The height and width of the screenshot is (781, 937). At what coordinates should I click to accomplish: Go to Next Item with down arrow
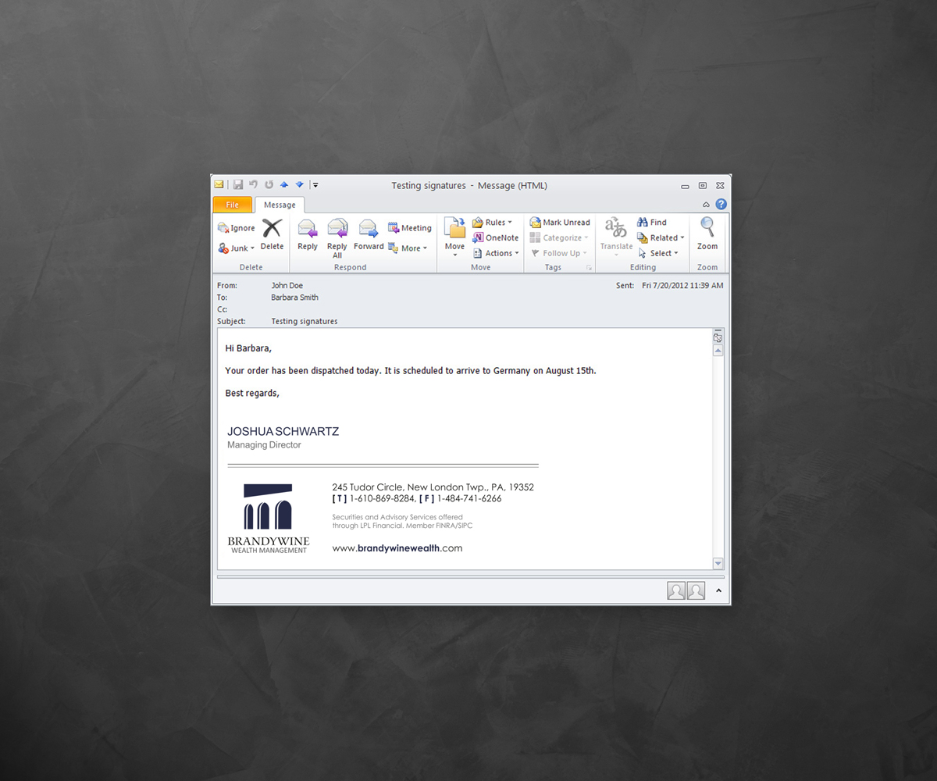299,185
